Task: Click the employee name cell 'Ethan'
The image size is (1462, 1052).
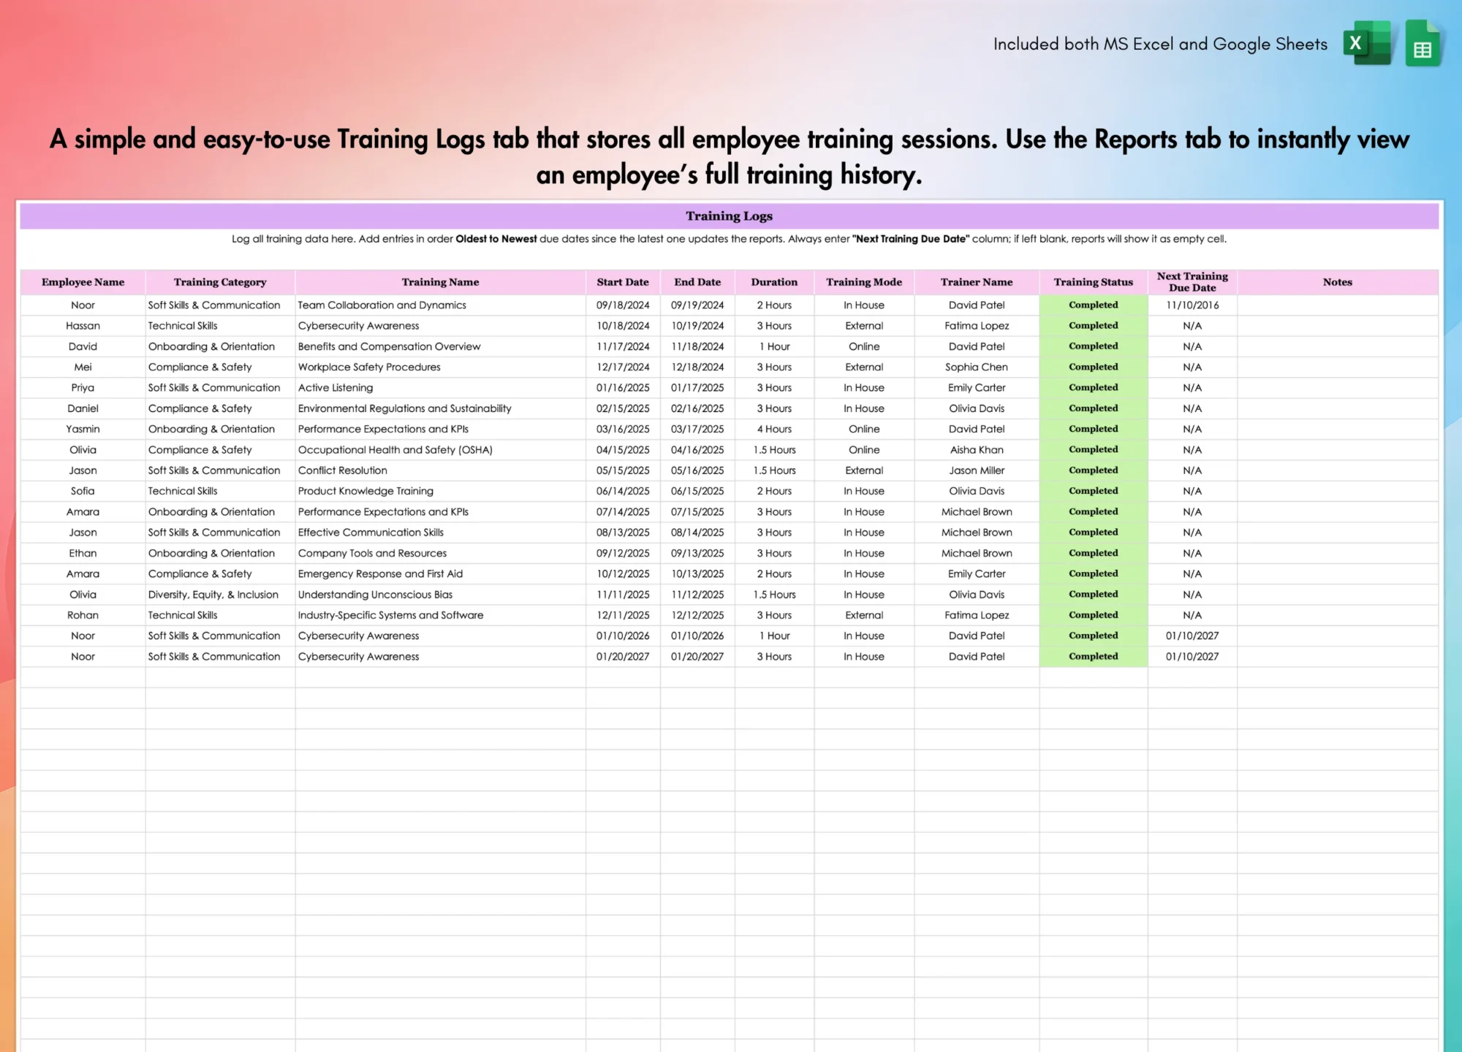Action: [x=83, y=553]
